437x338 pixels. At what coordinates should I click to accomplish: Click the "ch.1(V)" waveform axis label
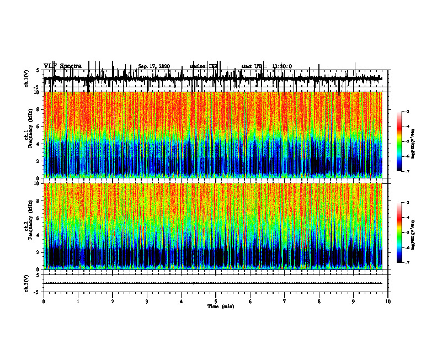click(x=26, y=78)
